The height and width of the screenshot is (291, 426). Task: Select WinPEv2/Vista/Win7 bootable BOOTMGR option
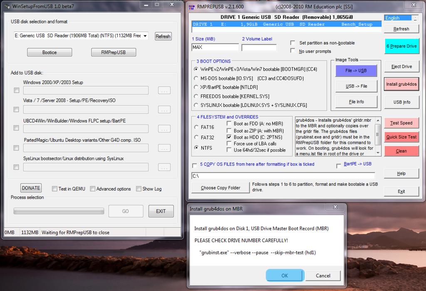point(196,69)
